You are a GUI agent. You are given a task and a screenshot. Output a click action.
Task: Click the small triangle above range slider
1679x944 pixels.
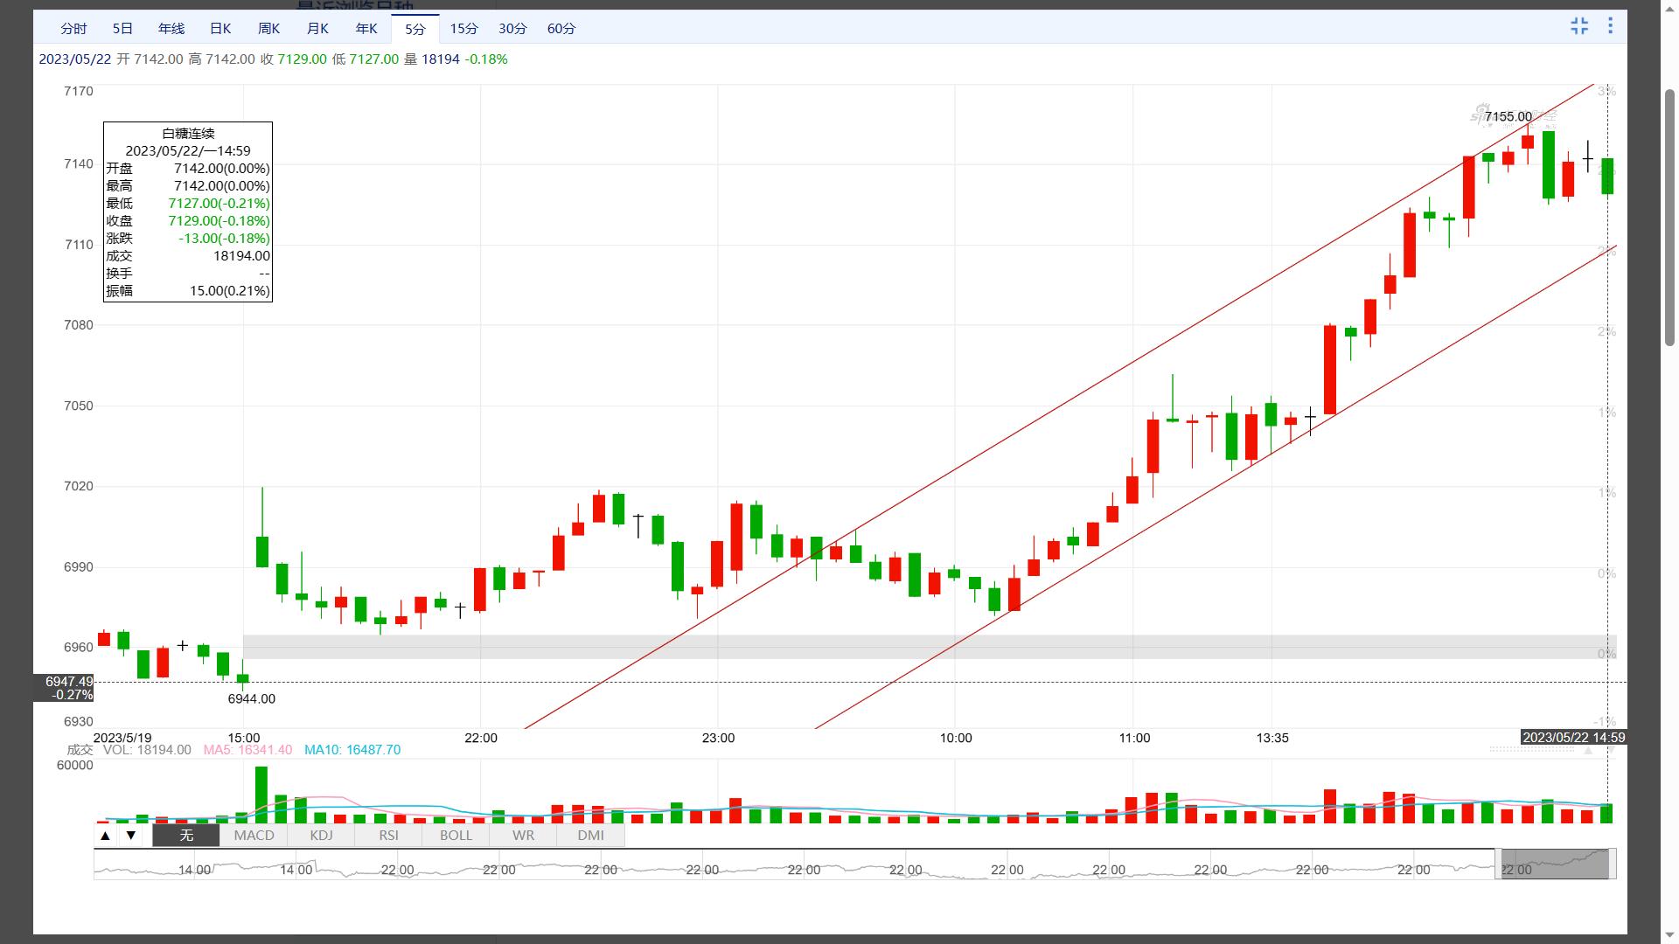[1589, 750]
